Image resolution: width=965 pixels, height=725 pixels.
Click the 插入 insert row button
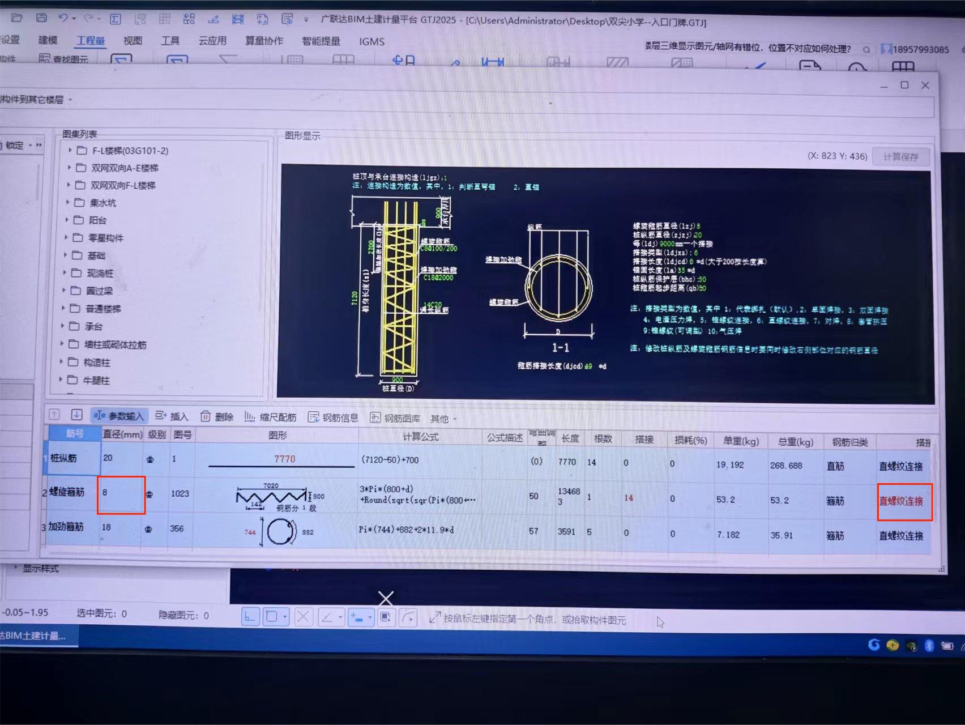coord(171,416)
